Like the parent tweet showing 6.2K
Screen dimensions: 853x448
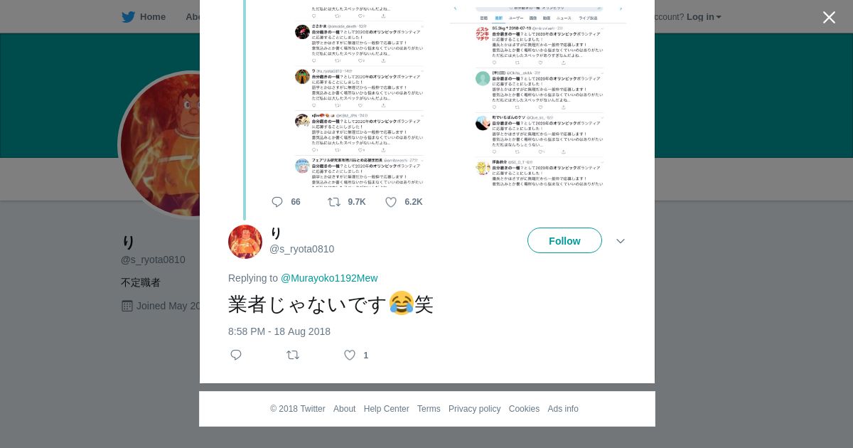[x=391, y=202]
